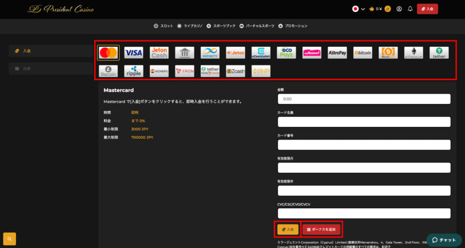Image resolution: width=465 pixels, height=248 pixels.
Task: Focus the 有効期限月 expiry month field
Action: (x=364, y=168)
